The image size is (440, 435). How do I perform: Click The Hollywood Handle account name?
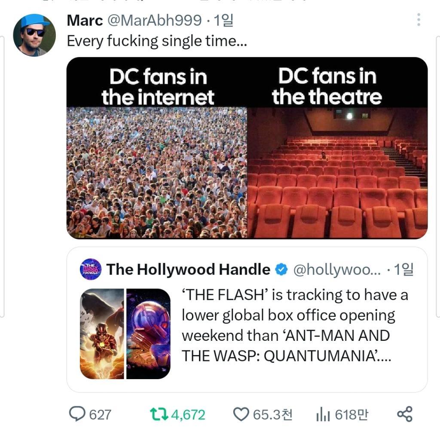pos(188,270)
